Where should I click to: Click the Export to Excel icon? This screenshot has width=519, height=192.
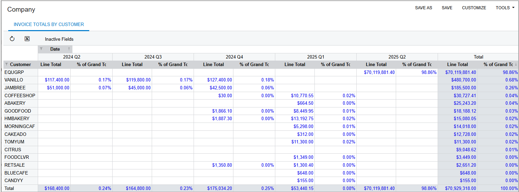[27, 39]
